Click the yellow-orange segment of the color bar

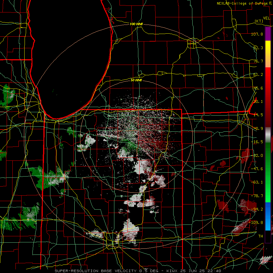[268, 54]
